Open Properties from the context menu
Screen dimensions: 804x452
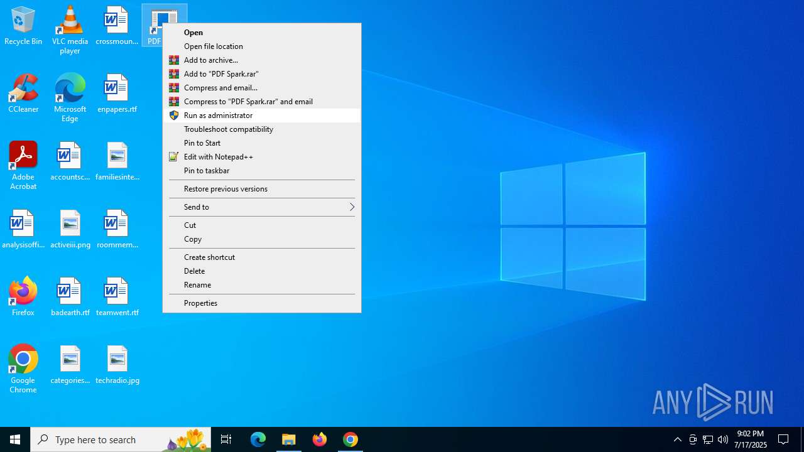click(261, 303)
